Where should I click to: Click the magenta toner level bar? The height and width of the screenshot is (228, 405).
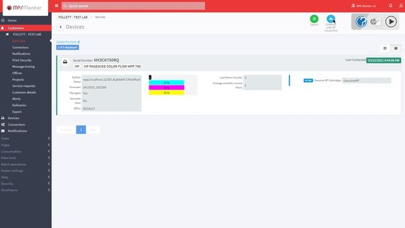166,87
